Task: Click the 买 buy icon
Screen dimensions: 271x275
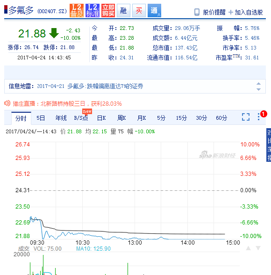Action: point(139,10)
